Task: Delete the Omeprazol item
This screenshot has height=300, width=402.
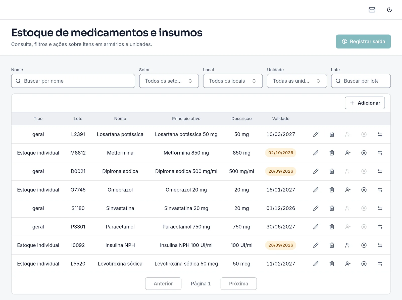Action: point(332,190)
